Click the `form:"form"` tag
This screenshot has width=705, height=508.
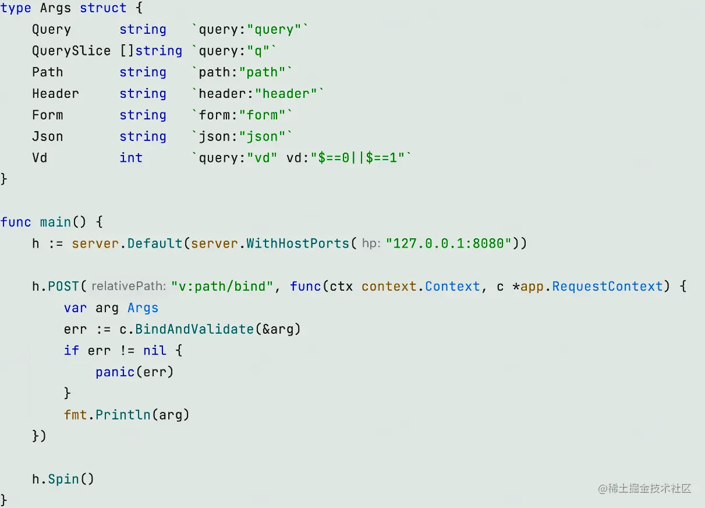242,115
